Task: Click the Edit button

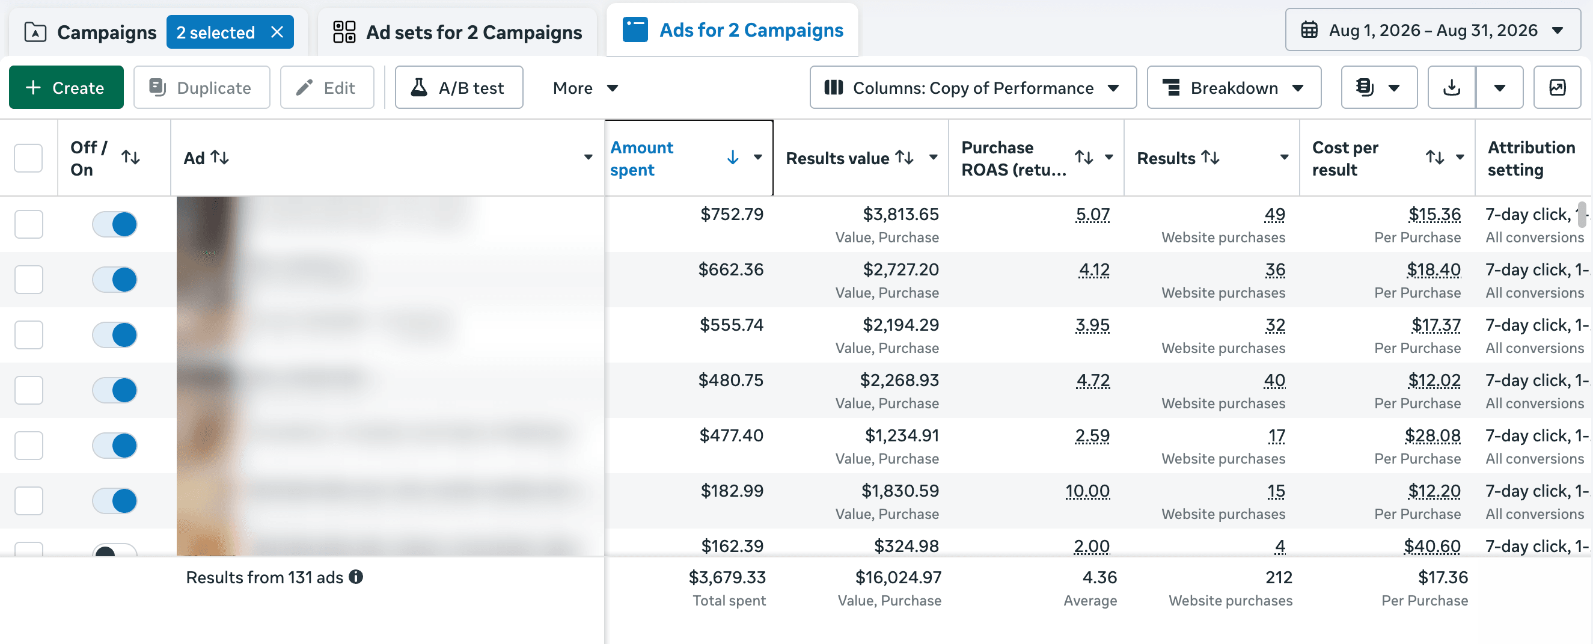Action: 327,87
